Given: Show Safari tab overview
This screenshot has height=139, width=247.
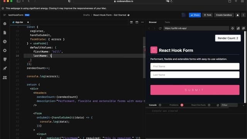Looking at the screenshot, I should click(242, 1).
